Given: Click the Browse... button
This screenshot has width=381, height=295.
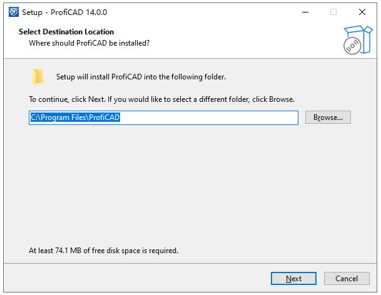Looking at the screenshot, I should pos(328,117).
